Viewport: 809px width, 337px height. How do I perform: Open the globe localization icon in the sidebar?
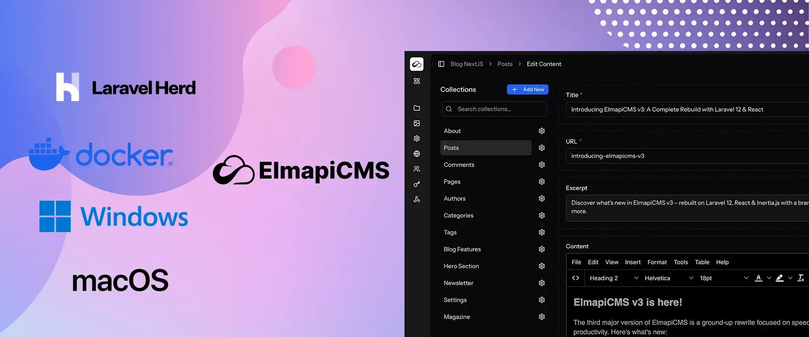(417, 154)
